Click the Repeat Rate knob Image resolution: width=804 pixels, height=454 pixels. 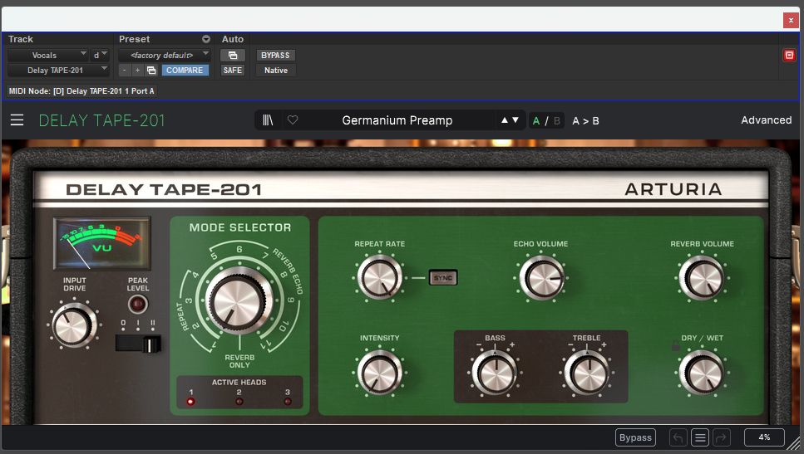[x=379, y=277]
